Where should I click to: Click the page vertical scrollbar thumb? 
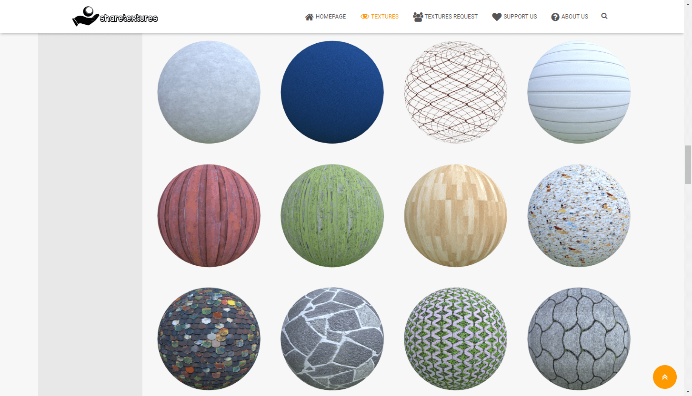coord(688,164)
